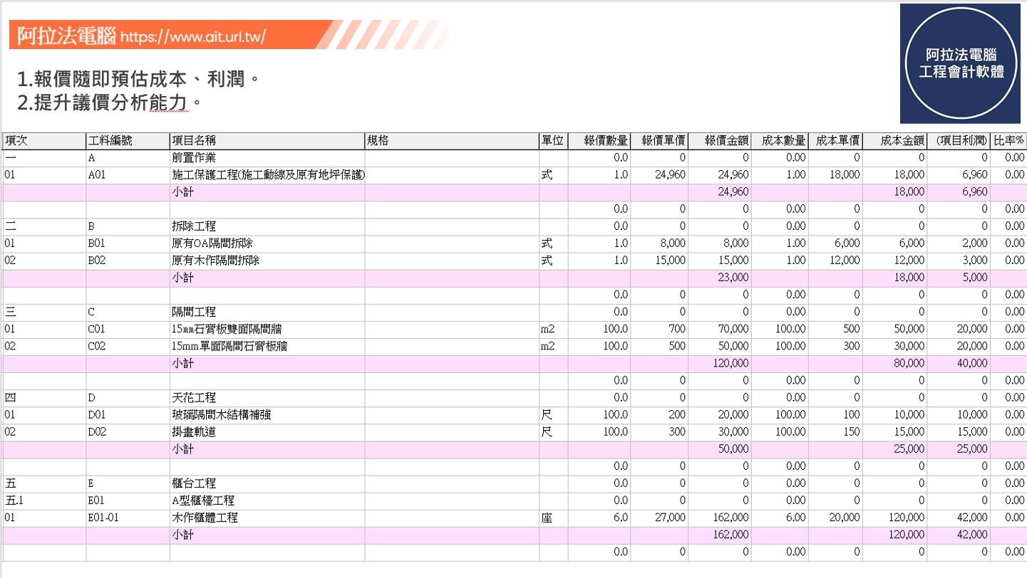Open the https://www.ait.url.tw/ link

click(193, 36)
